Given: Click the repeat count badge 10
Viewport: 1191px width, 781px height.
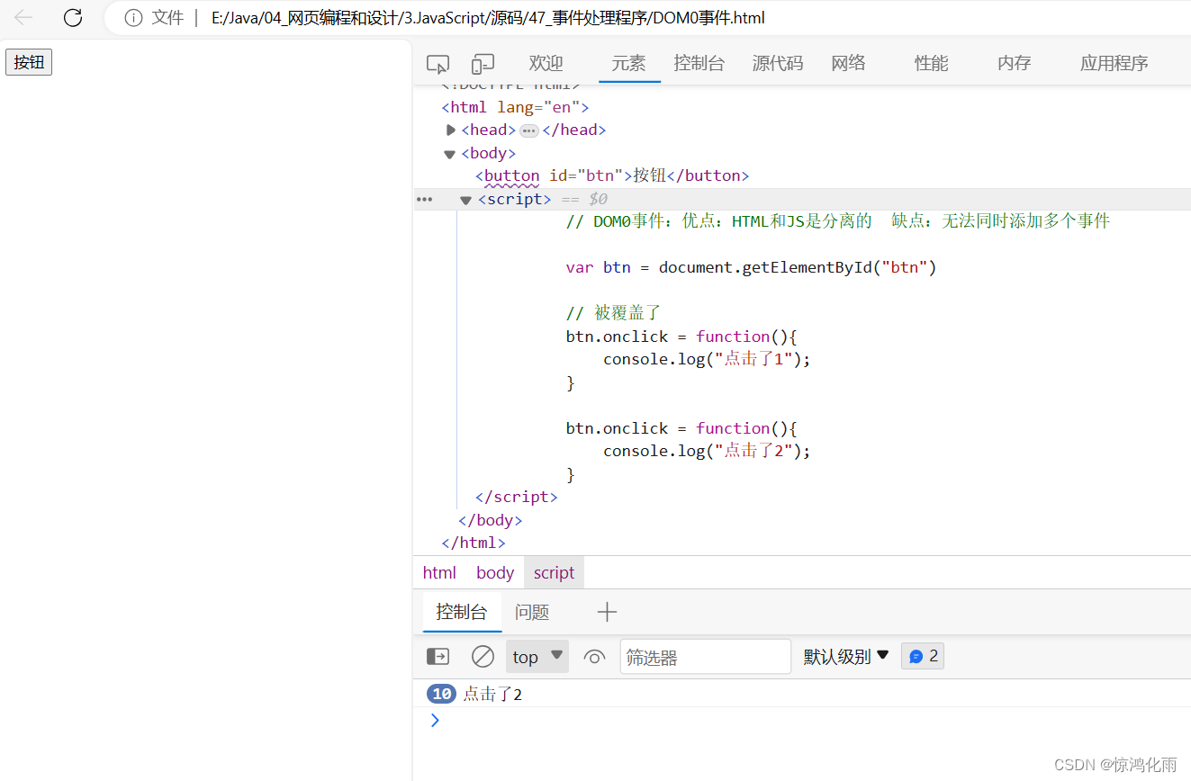Looking at the screenshot, I should pos(442,694).
